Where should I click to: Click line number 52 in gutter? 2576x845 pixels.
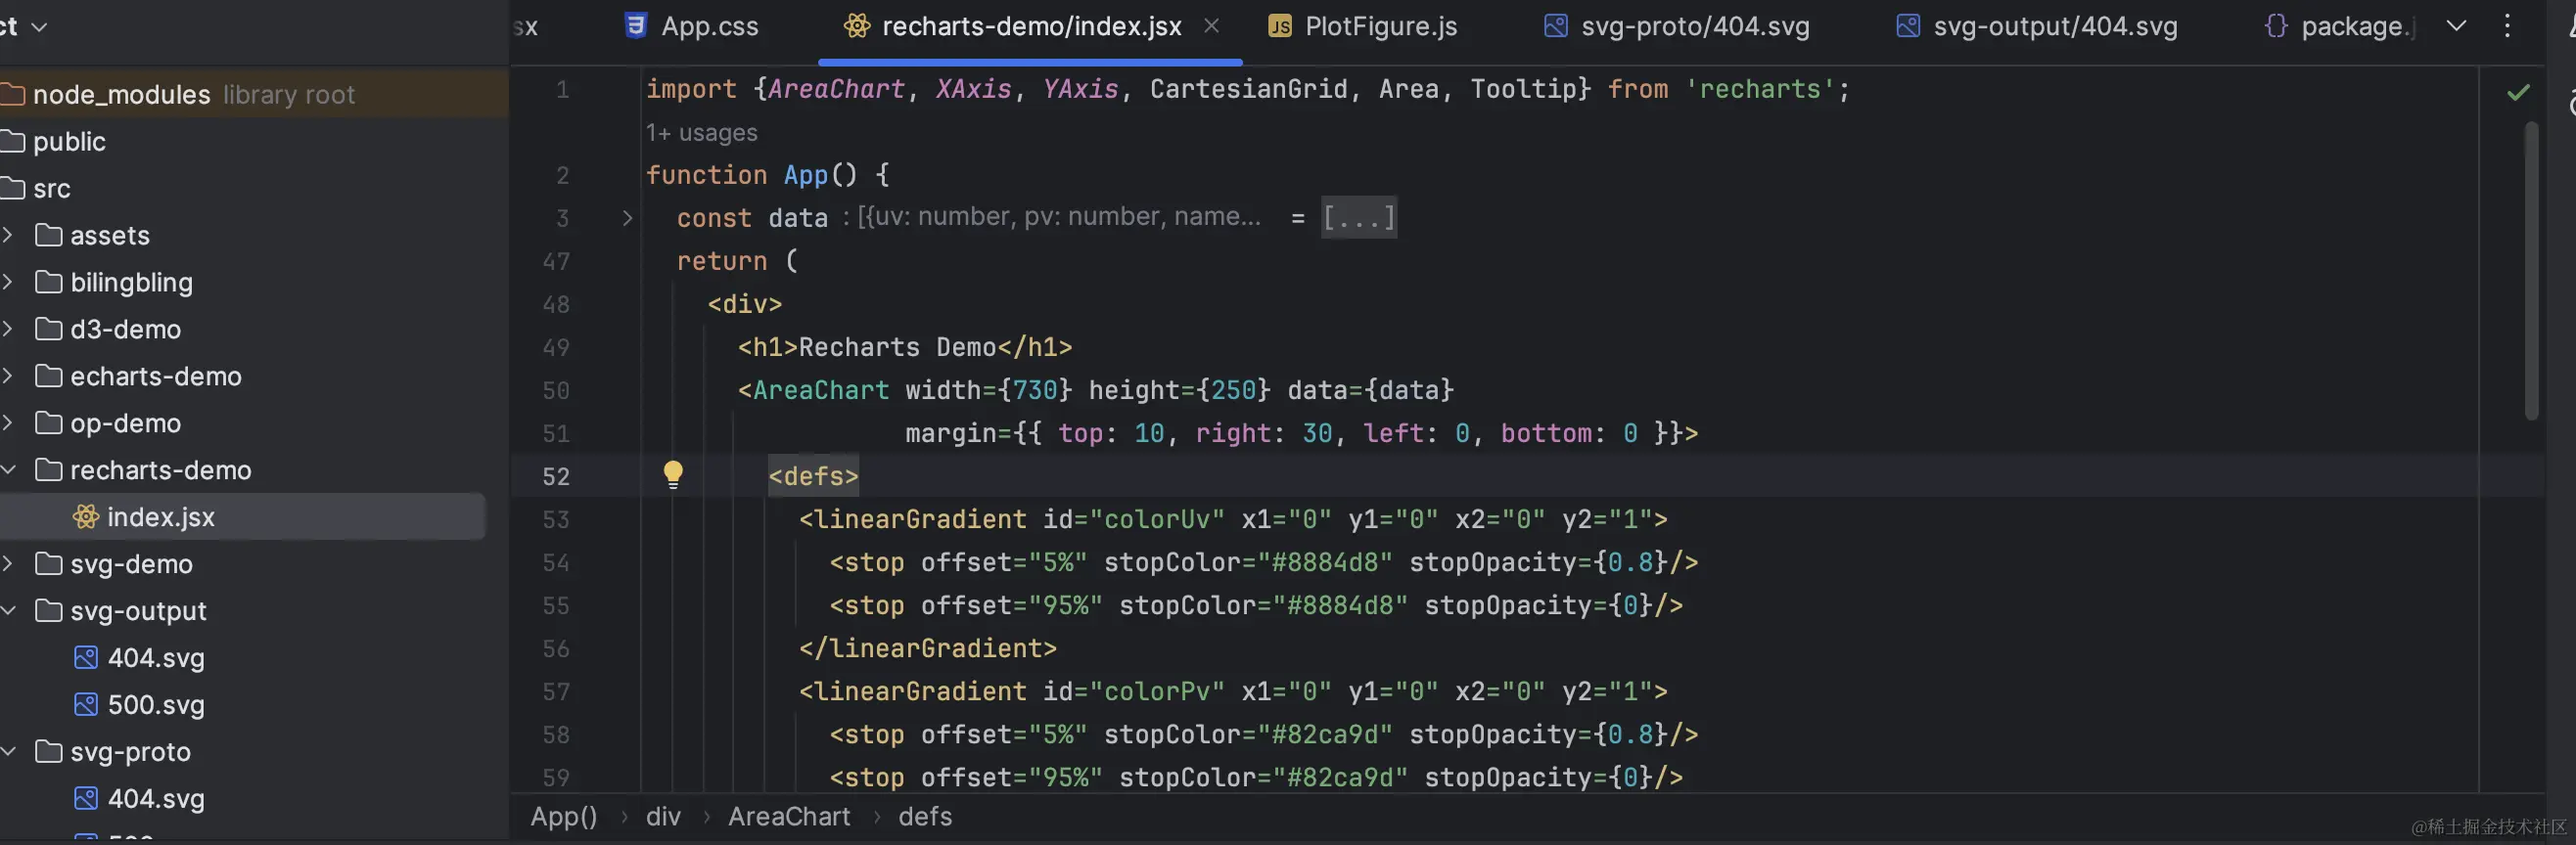click(556, 476)
